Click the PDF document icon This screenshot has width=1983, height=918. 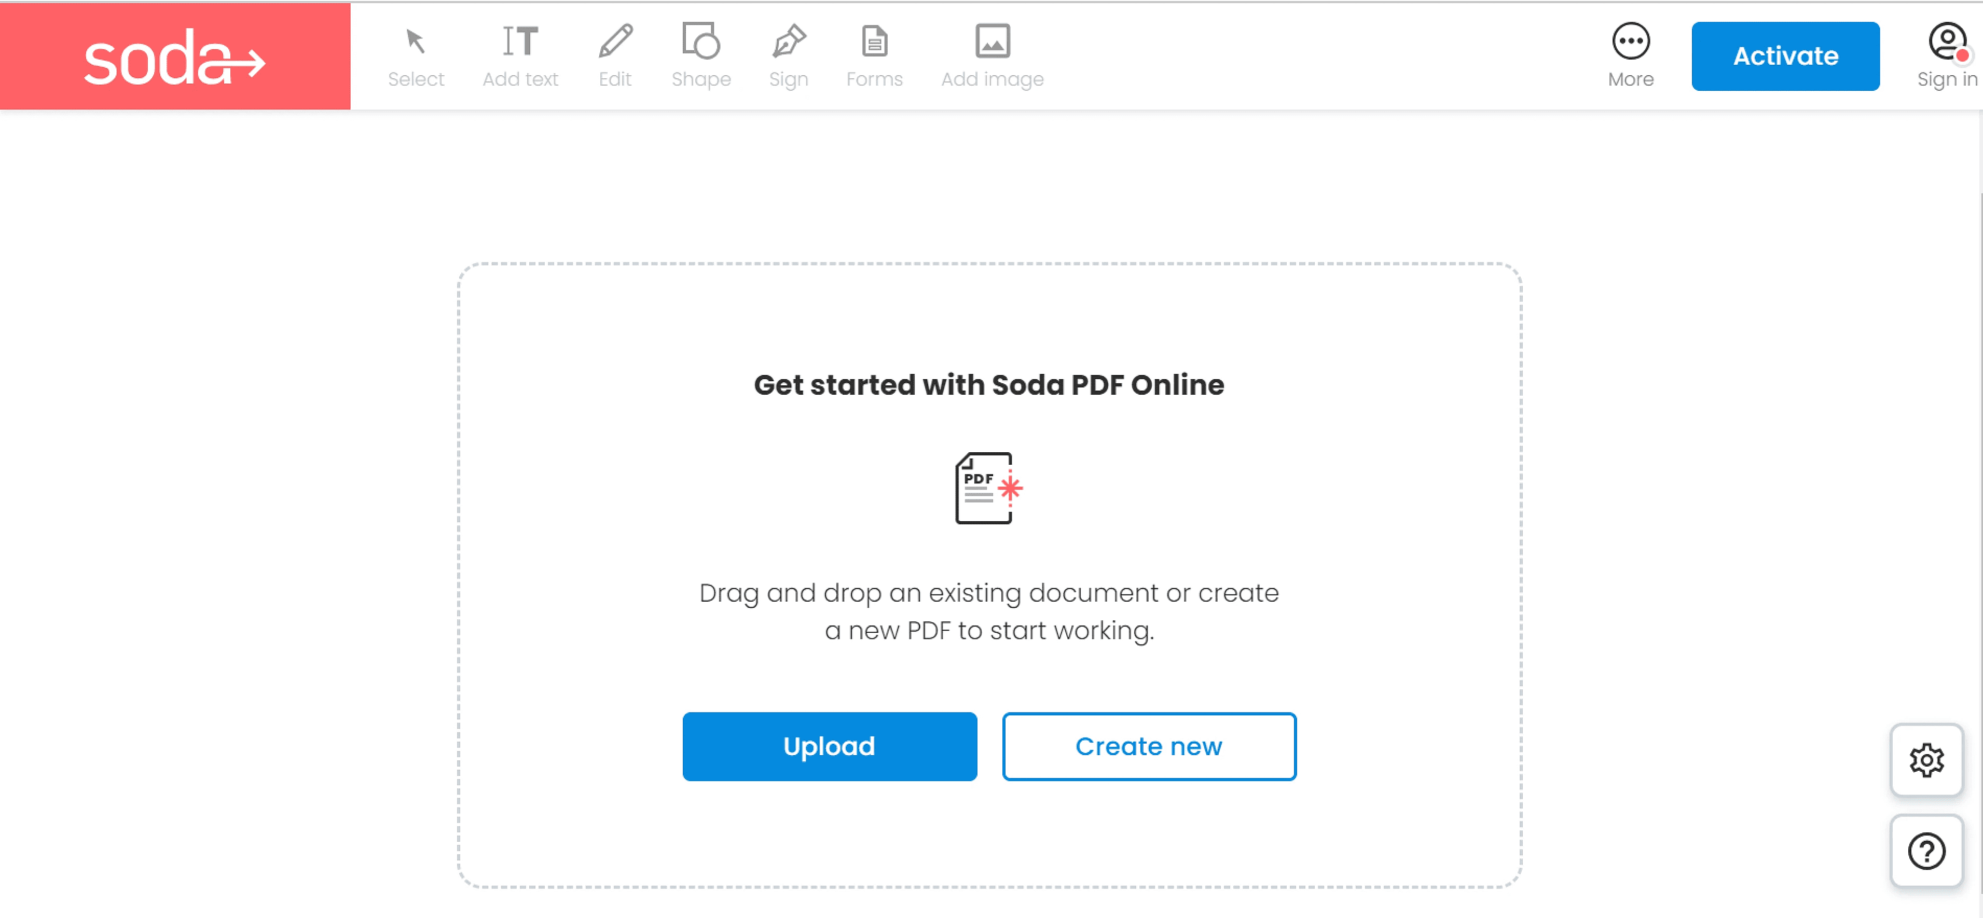(988, 488)
